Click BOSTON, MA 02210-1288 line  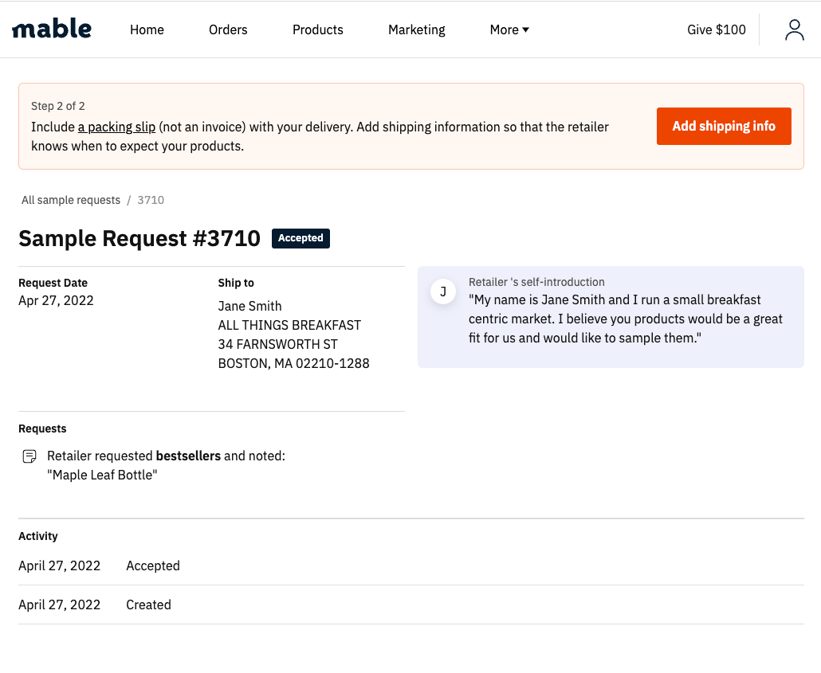click(x=294, y=363)
